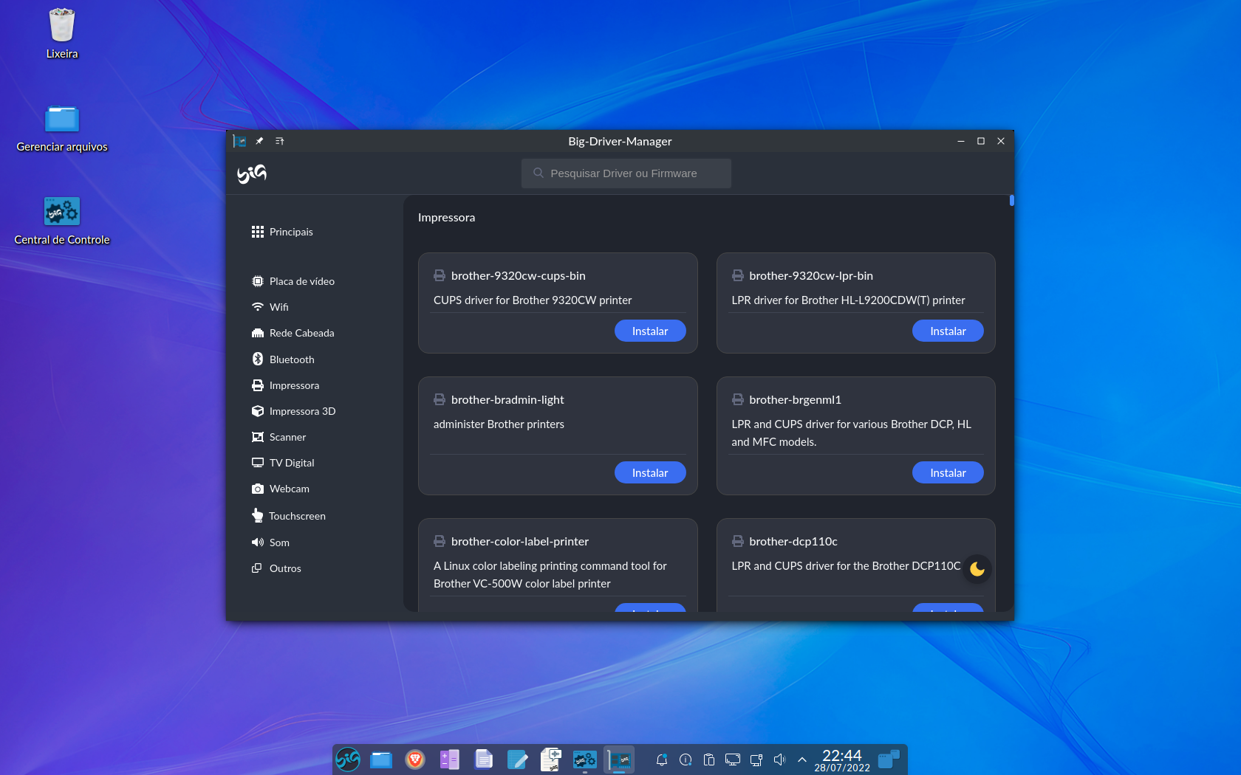
Task: Select the Som category
Action: point(271,542)
